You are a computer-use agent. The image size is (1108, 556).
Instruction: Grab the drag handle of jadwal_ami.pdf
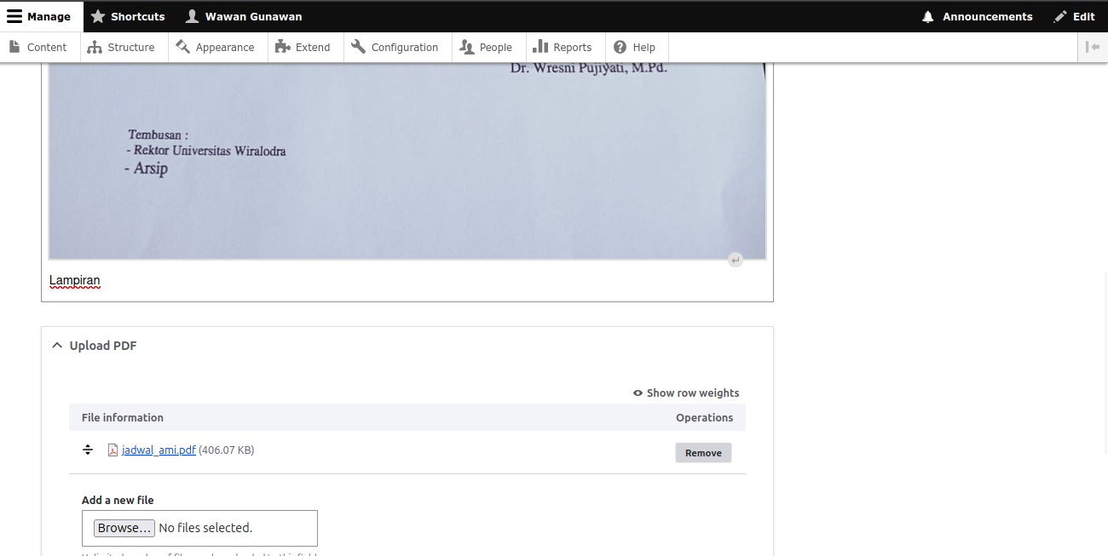87,450
